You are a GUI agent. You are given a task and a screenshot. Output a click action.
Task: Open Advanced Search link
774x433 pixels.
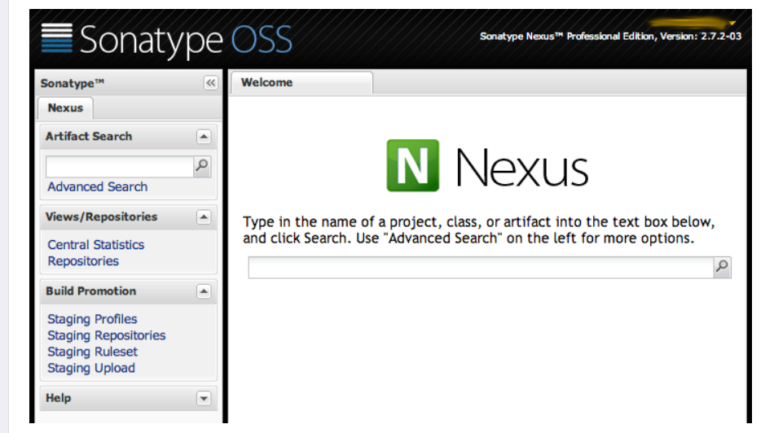tap(97, 187)
